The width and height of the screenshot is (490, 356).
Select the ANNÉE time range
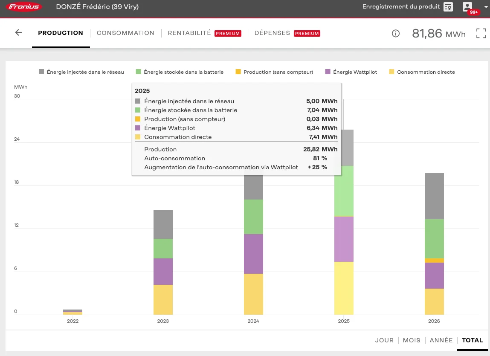click(x=441, y=340)
